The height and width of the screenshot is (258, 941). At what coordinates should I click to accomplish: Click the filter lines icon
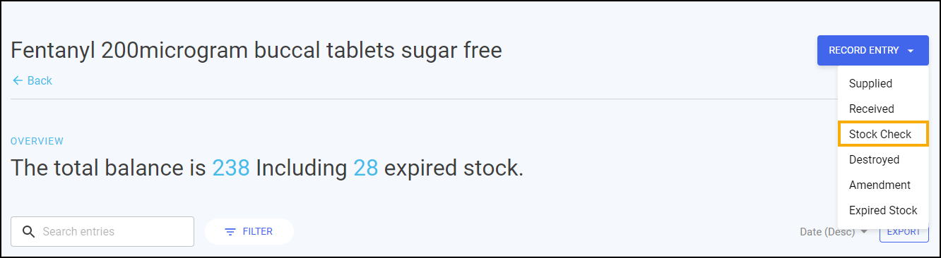[230, 232]
